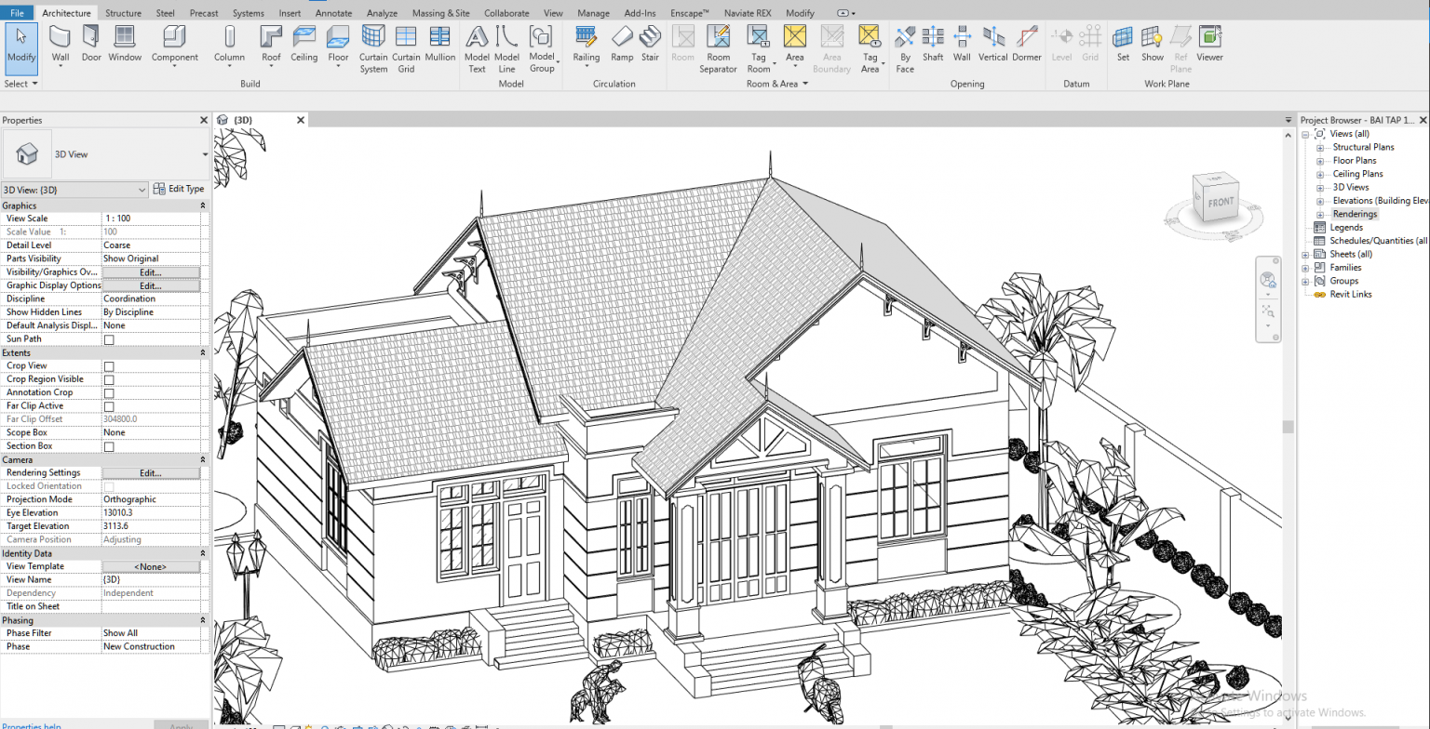Select the Window tool
Screen dimensions: 1430x729
[x=124, y=44]
